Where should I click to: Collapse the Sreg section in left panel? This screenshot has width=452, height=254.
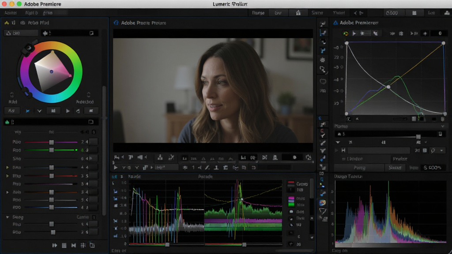[x=7, y=217]
